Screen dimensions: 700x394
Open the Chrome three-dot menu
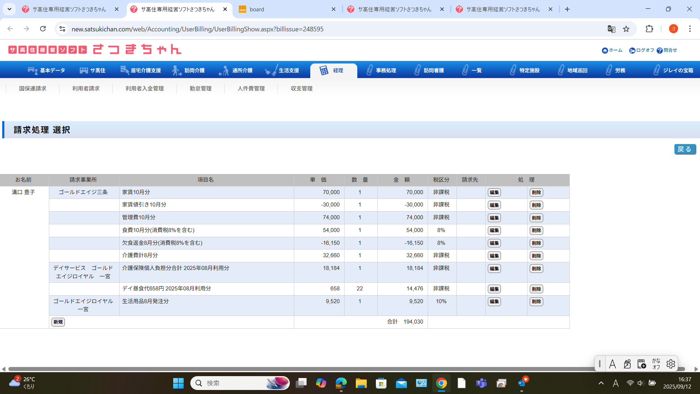click(x=690, y=29)
